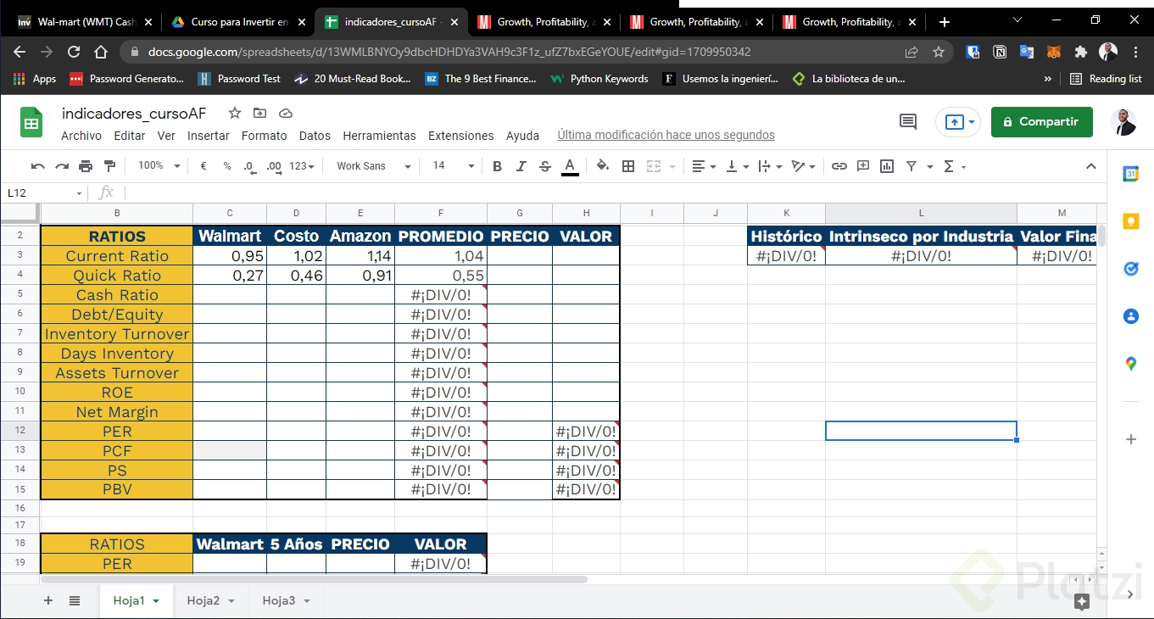This screenshot has width=1154, height=619.
Task: Insert a link
Action: click(x=839, y=166)
